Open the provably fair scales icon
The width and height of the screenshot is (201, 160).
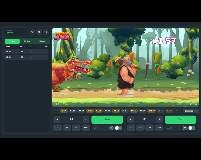pyautogui.click(x=32, y=32)
